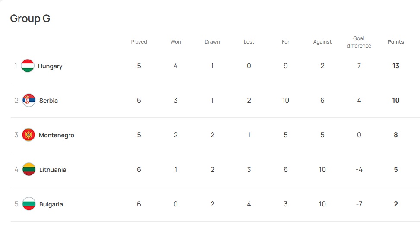Click the Lithuania flag icon
420x228 pixels.
[x=29, y=170]
